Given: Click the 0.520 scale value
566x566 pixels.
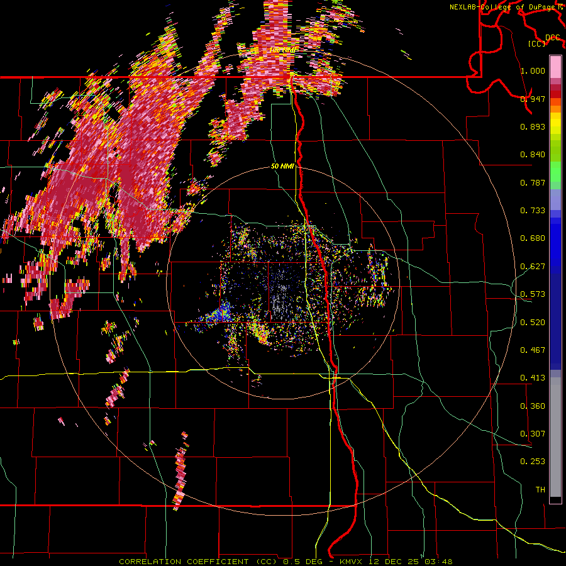Looking at the screenshot, I should click(x=533, y=323).
